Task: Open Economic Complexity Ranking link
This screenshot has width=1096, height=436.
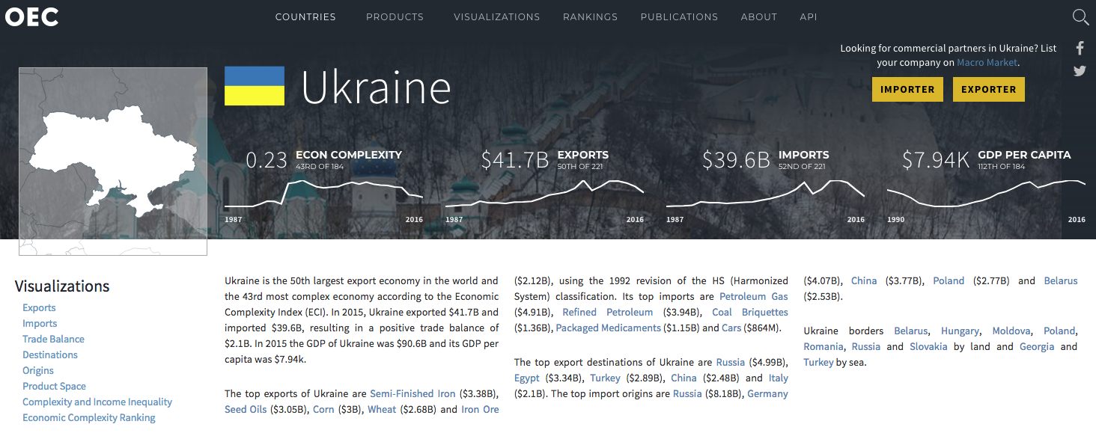Action: coord(89,417)
